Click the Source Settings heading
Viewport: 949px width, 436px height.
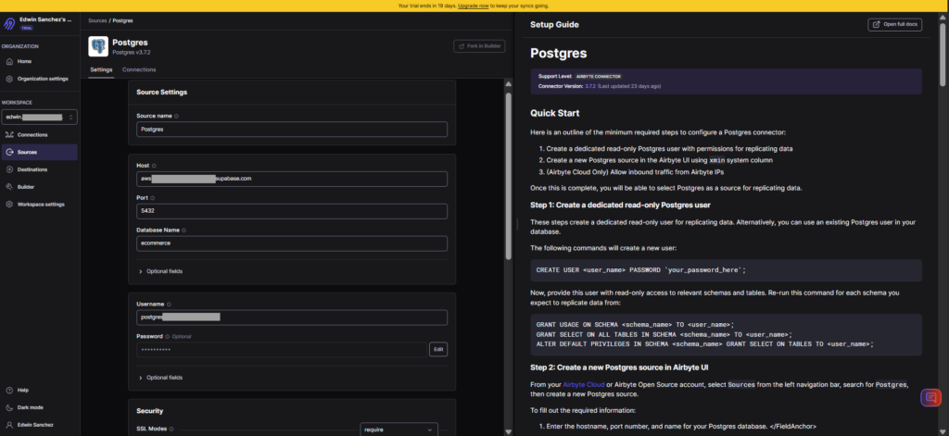(x=162, y=93)
